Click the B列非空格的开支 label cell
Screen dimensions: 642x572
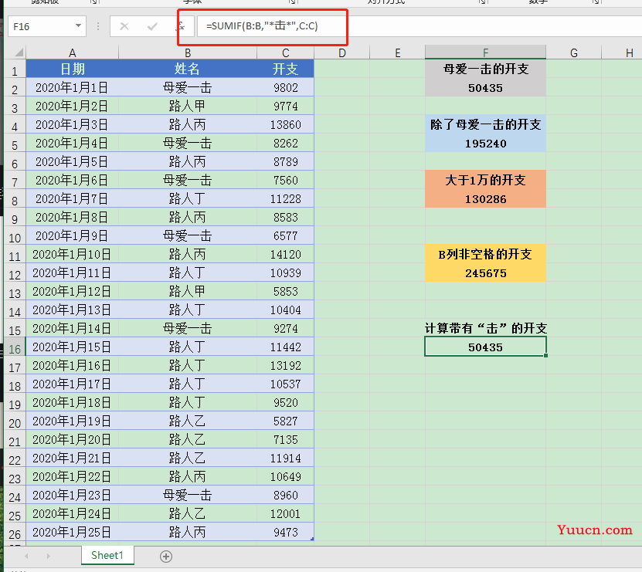point(485,255)
